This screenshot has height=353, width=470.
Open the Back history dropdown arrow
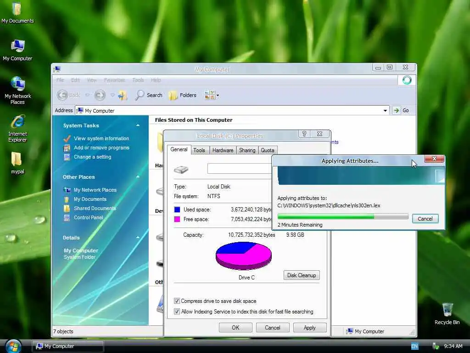87,95
